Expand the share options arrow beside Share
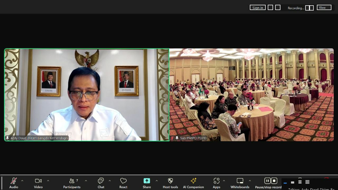 (x=157, y=181)
